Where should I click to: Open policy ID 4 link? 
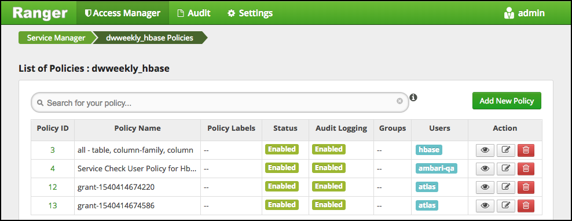[x=53, y=168]
